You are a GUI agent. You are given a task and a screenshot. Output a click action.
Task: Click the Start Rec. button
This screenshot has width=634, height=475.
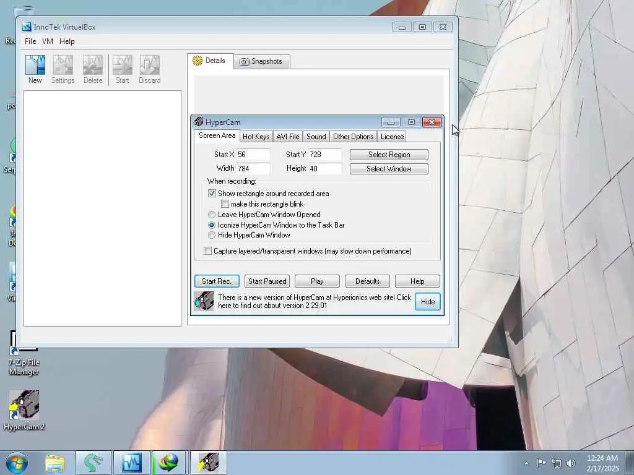[x=217, y=281]
